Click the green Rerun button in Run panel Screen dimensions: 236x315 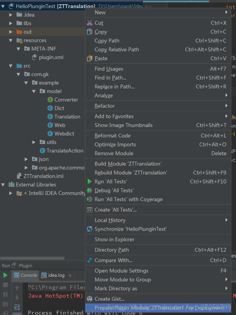tap(5, 275)
